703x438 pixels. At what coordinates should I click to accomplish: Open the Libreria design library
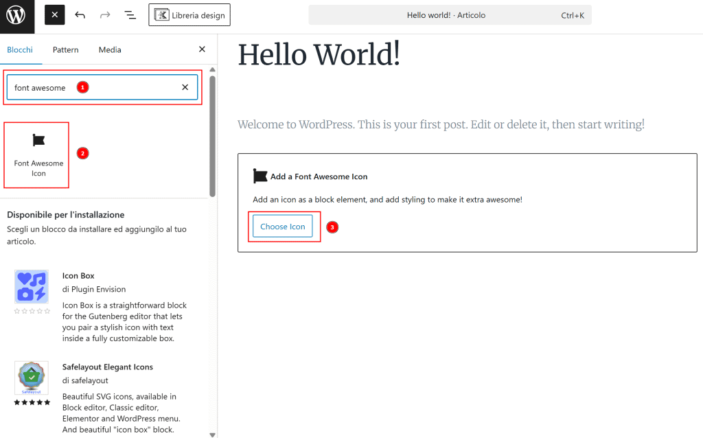click(x=189, y=14)
